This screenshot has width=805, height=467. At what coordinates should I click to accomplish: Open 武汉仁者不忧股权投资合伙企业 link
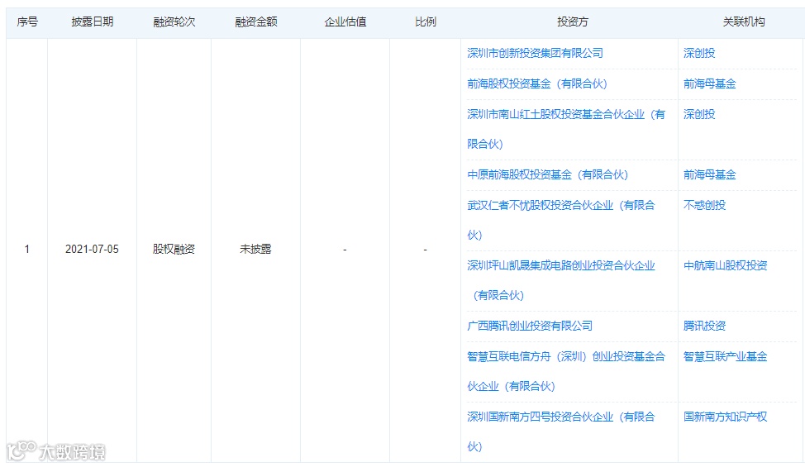(561, 220)
